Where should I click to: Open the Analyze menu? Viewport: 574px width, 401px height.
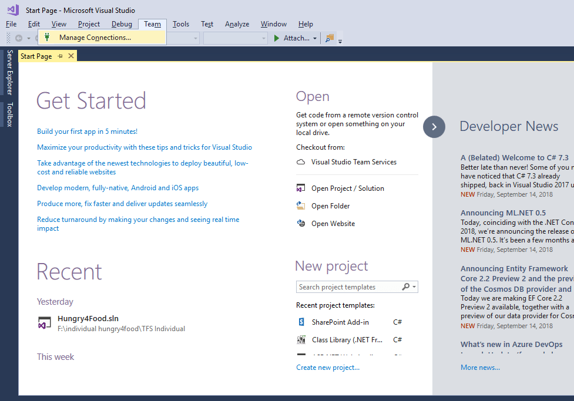237,24
